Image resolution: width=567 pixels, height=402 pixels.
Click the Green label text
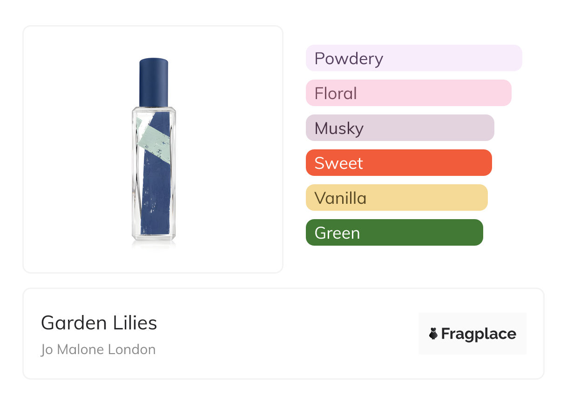coord(337,233)
